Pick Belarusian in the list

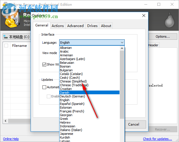(89, 63)
